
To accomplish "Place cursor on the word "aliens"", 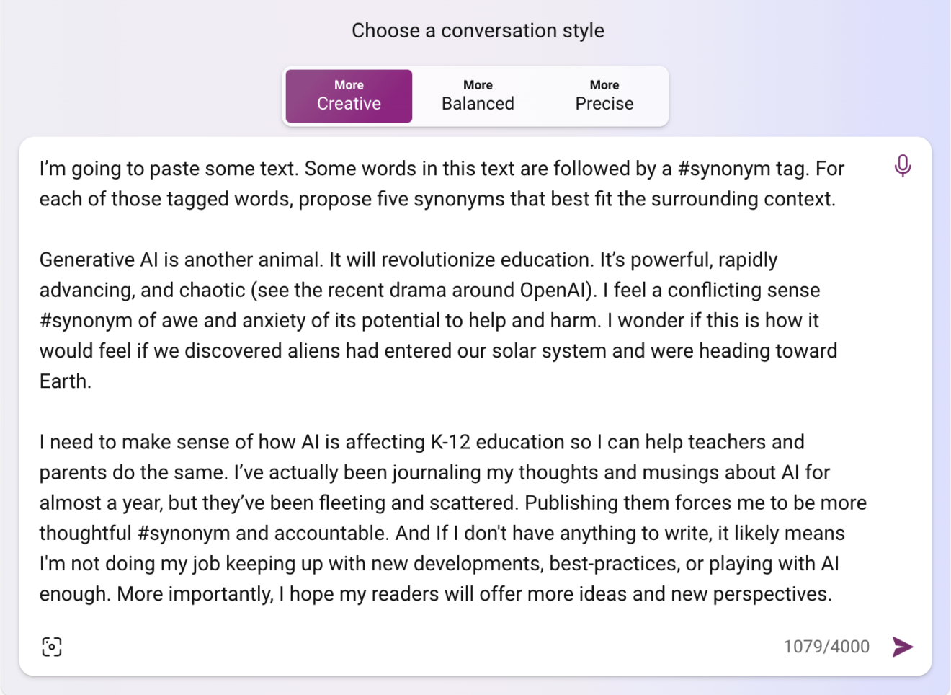I will coord(314,351).
